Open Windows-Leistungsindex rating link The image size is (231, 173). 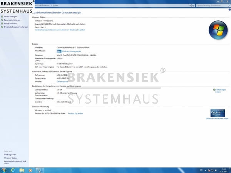(71, 51)
